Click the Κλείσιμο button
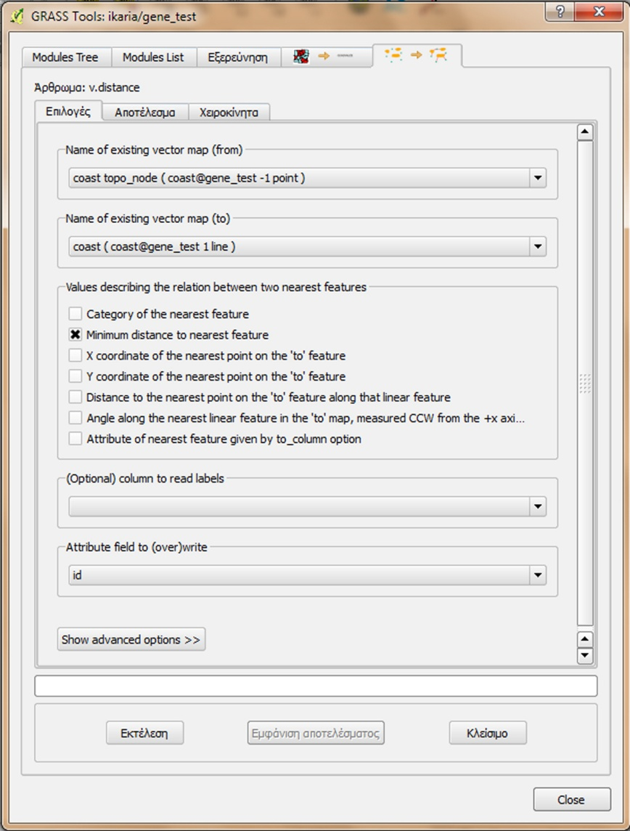Image resolution: width=630 pixels, height=831 pixels. pyautogui.click(x=488, y=734)
